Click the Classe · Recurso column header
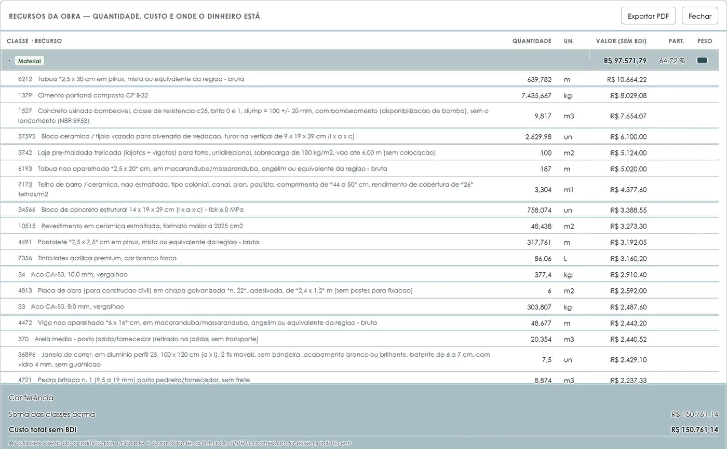This screenshot has height=449, width=727. click(x=34, y=41)
